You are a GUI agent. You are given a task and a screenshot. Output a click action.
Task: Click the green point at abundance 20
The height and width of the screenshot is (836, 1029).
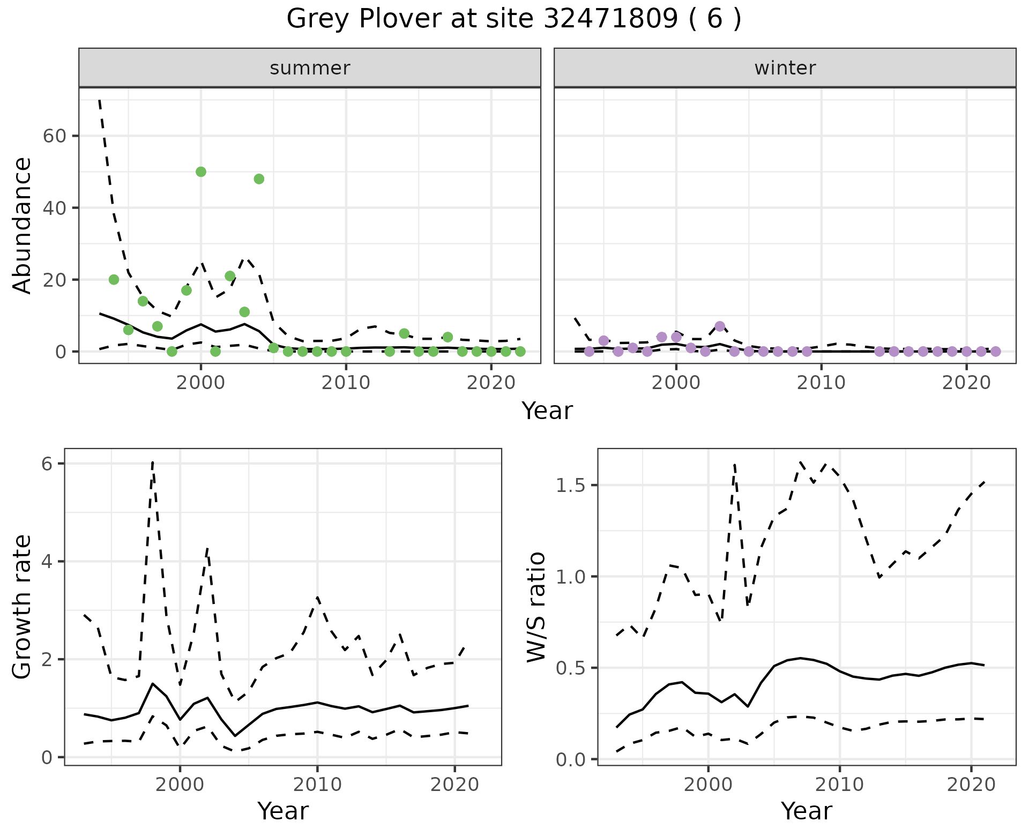[x=114, y=280]
